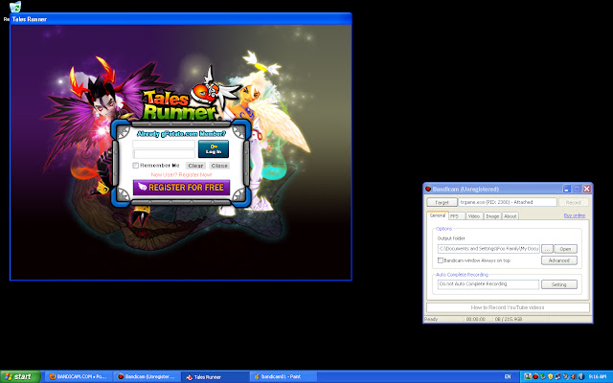Viewport: 613px width, 383px height.
Task: Click the Do not Auto Complete Recording field
Action: pos(488,284)
